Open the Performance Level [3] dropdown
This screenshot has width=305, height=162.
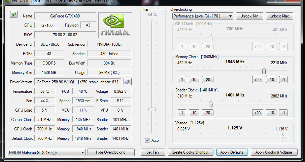tap(203, 16)
